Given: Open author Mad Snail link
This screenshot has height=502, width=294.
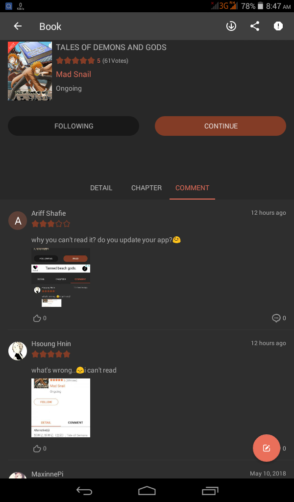Looking at the screenshot, I should (73, 75).
